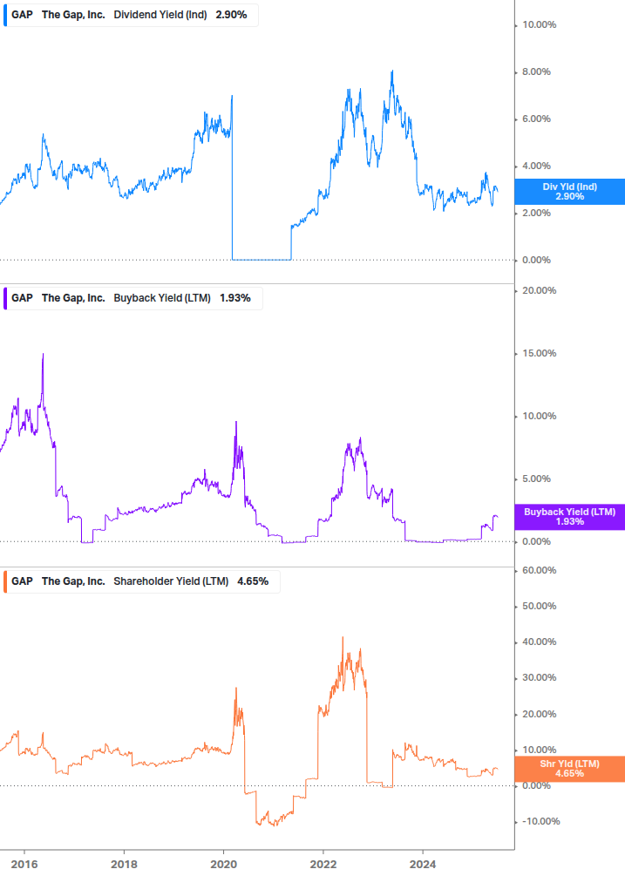Click the orange Shr Yld (LTM) 4.65% axis tag
This screenshot has width=625, height=876.
click(570, 769)
